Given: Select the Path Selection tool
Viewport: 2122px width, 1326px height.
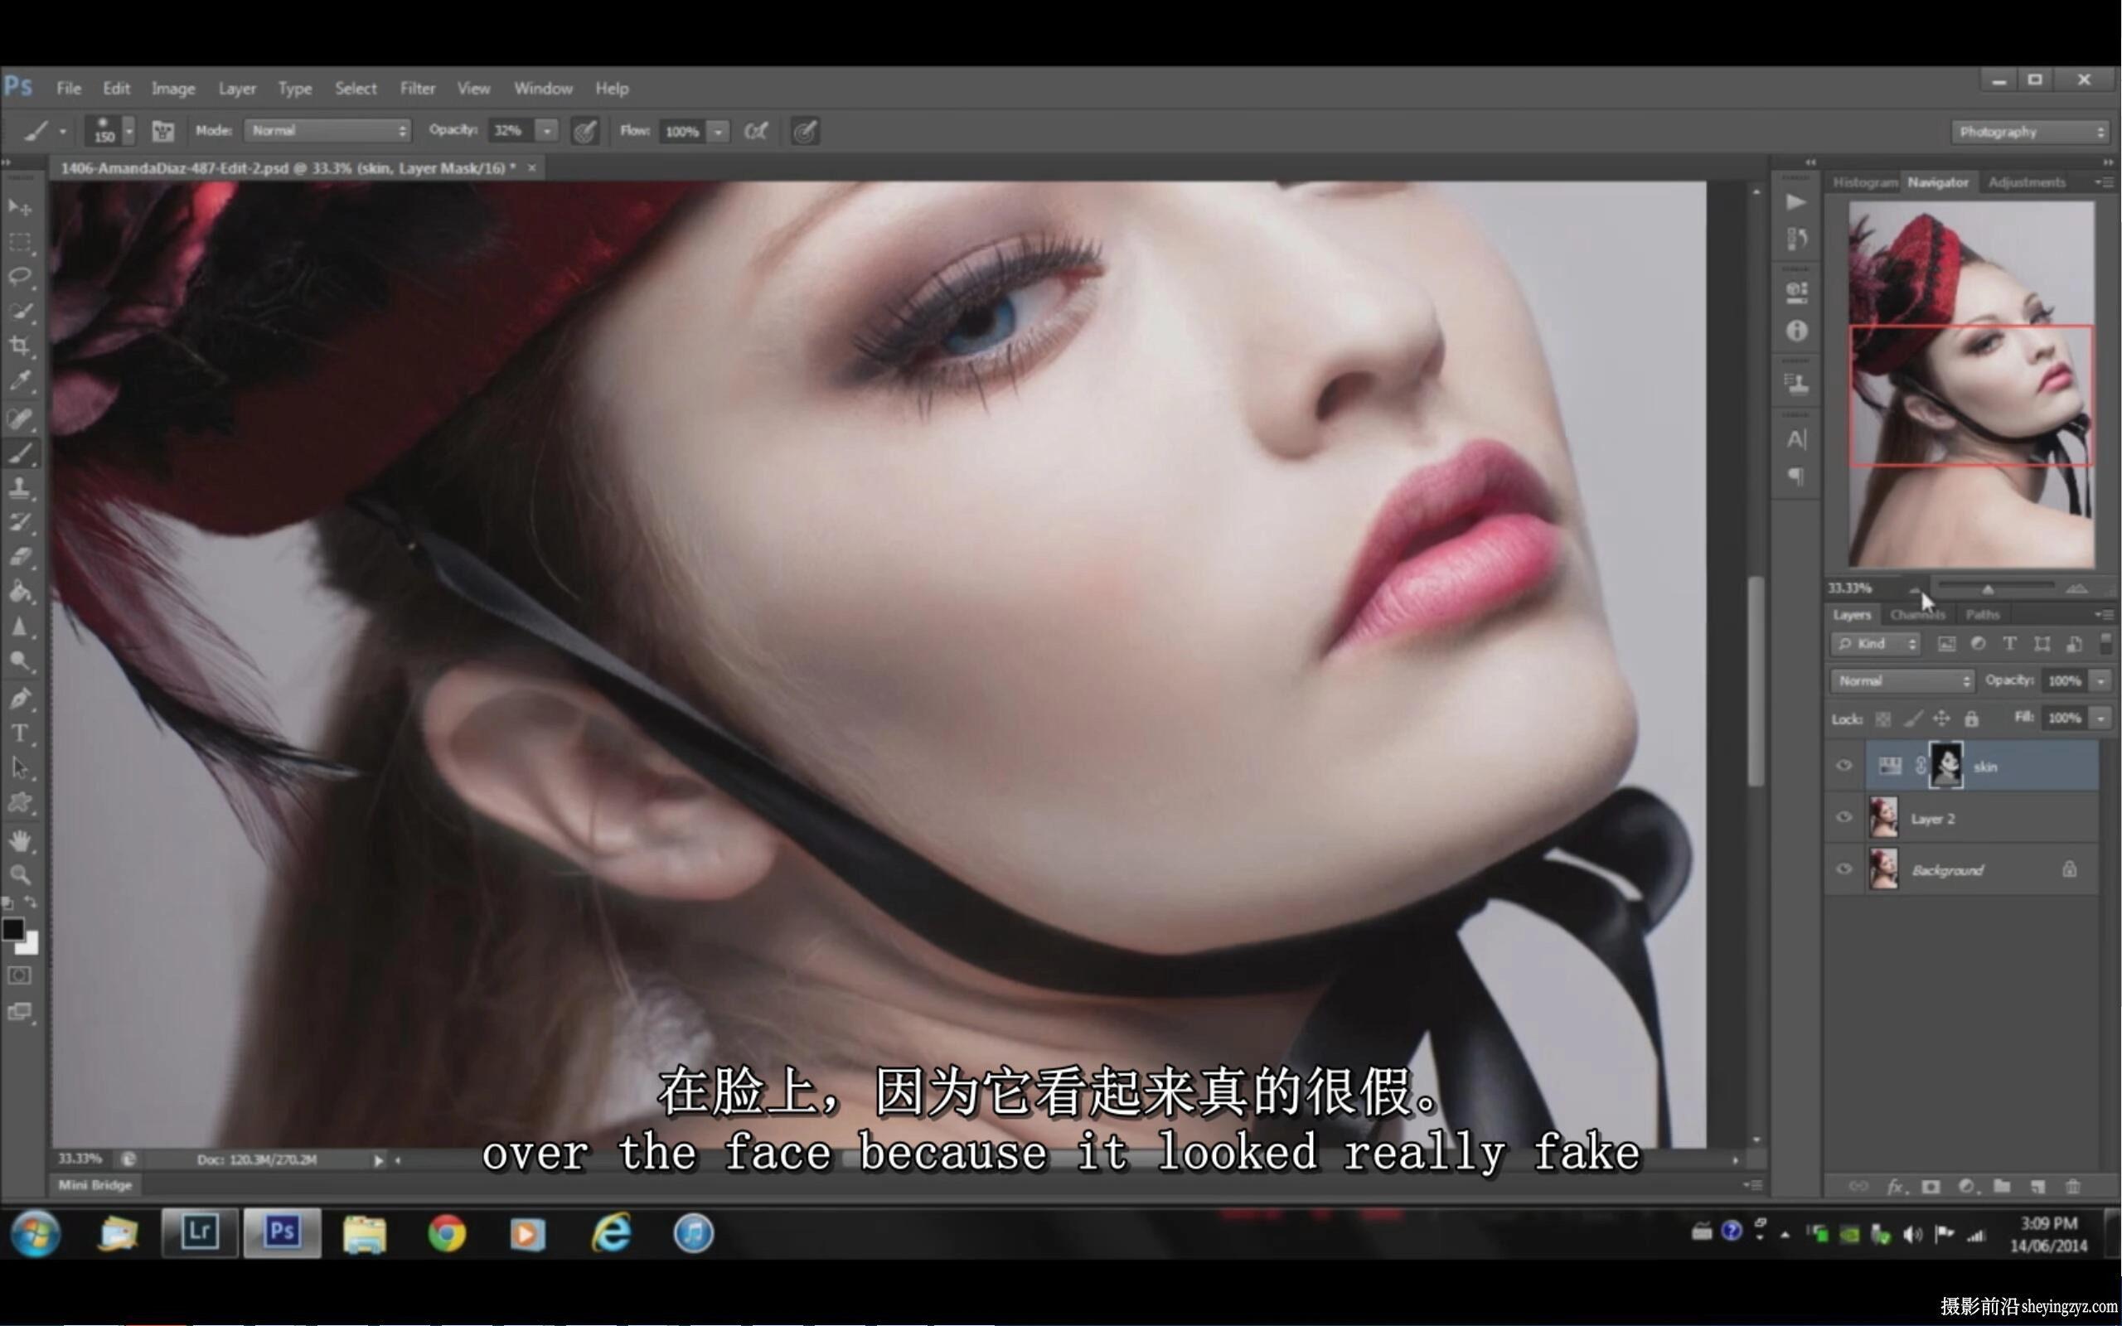Looking at the screenshot, I should coord(19,768).
